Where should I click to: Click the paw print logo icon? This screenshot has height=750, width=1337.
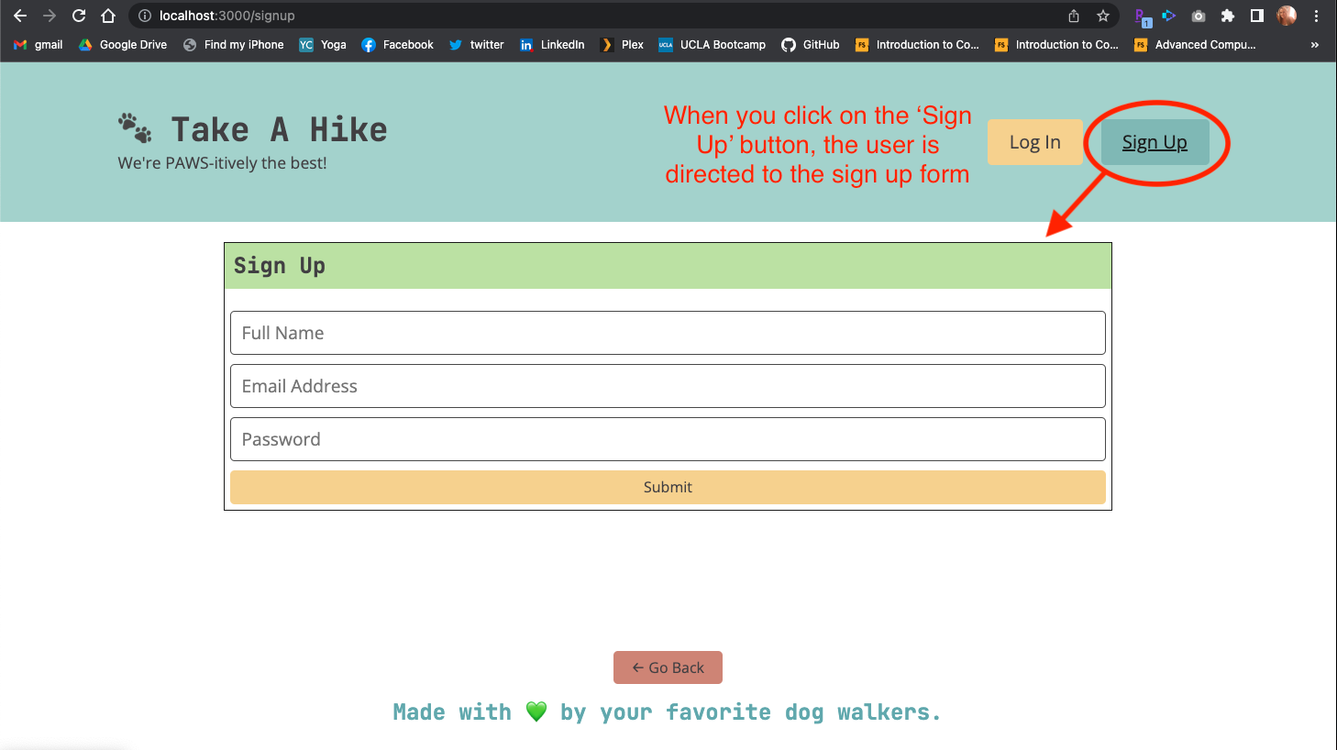tap(135, 128)
